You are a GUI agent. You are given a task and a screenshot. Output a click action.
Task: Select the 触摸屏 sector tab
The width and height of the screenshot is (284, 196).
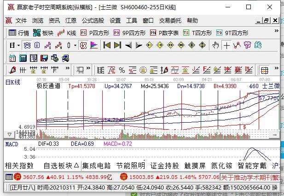[x=195, y=166]
